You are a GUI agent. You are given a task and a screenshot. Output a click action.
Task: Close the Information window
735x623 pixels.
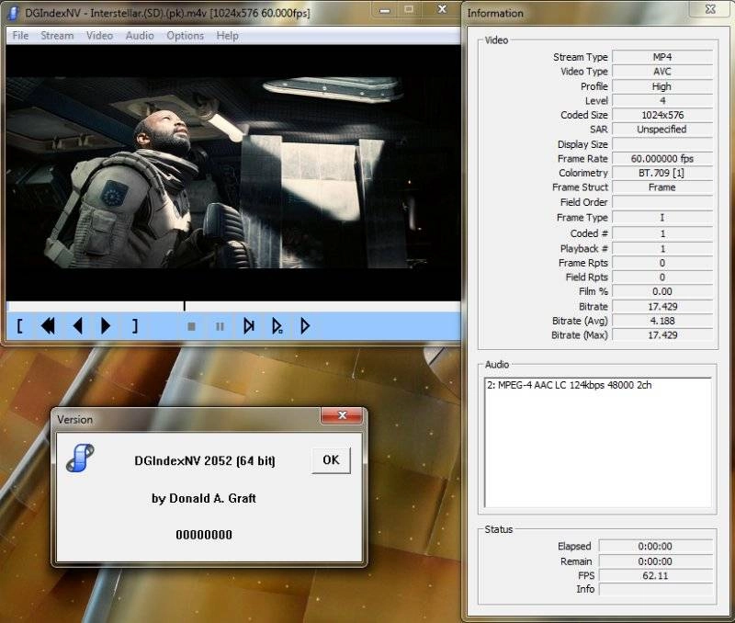pos(710,9)
